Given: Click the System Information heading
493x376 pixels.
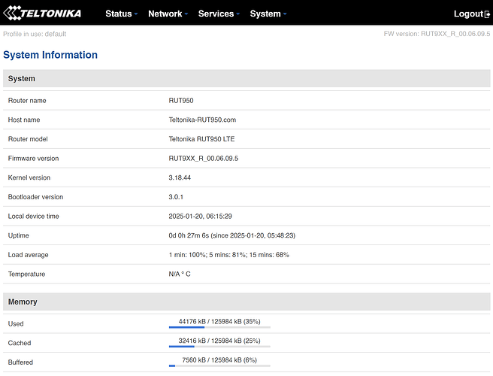Looking at the screenshot, I should pos(50,55).
